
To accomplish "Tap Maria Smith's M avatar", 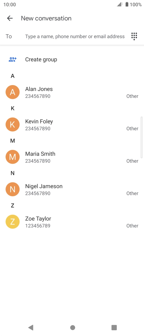I will coord(13,157).
